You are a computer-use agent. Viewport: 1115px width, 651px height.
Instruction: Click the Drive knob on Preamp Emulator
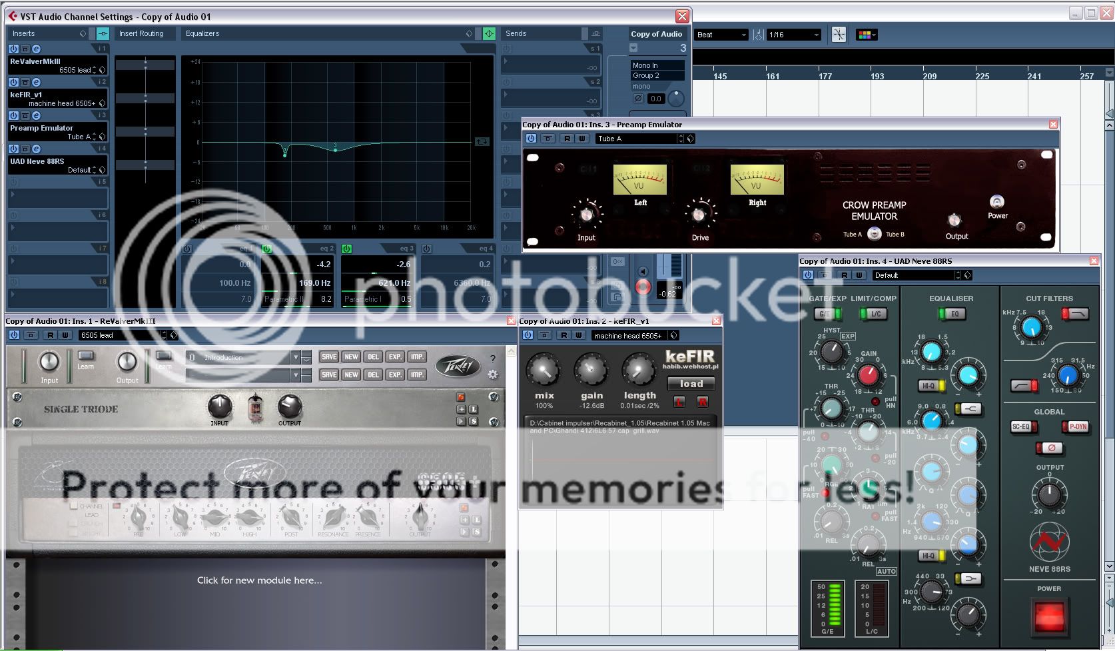click(699, 215)
